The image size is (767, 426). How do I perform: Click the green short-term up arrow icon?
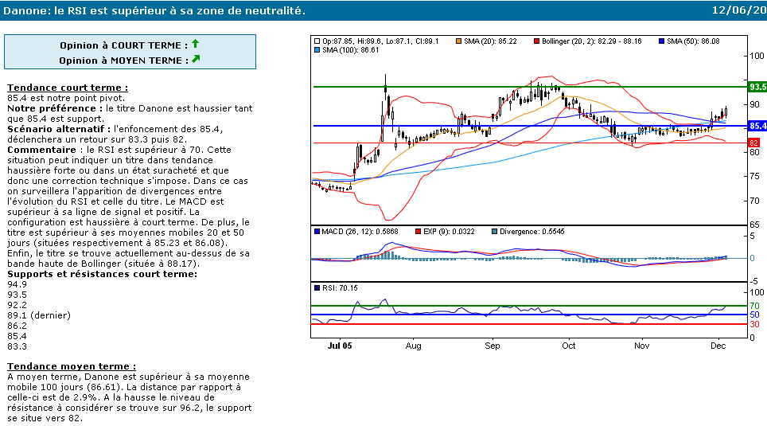click(x=195, y=44)
